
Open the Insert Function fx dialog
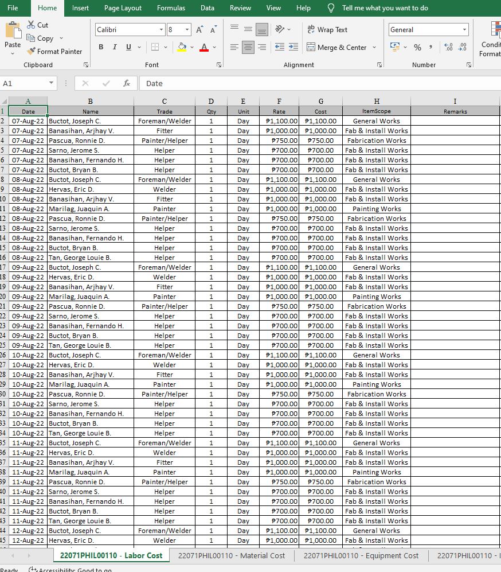(x=127, y=84)
